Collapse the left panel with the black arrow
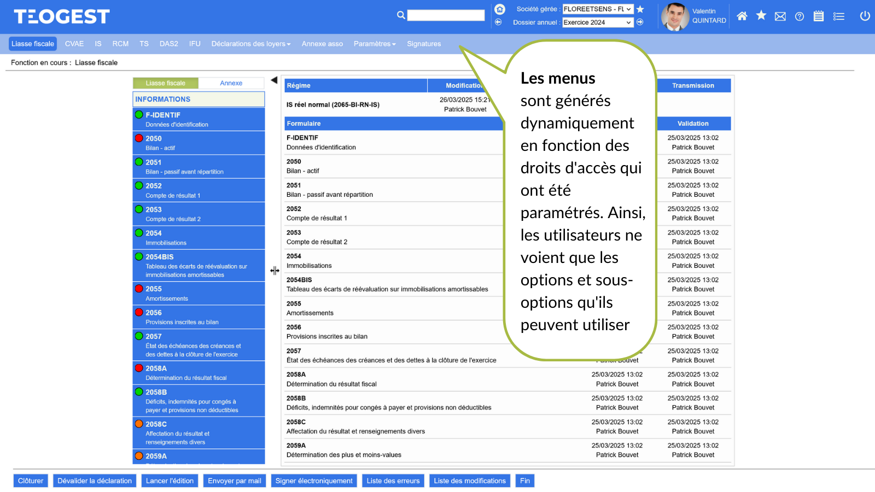The height and width of the screenshot is (492, 875). coord(274,80)
